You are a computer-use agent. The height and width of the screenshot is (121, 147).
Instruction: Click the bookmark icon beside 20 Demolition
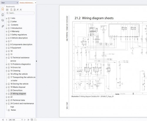tap(9, 90)
